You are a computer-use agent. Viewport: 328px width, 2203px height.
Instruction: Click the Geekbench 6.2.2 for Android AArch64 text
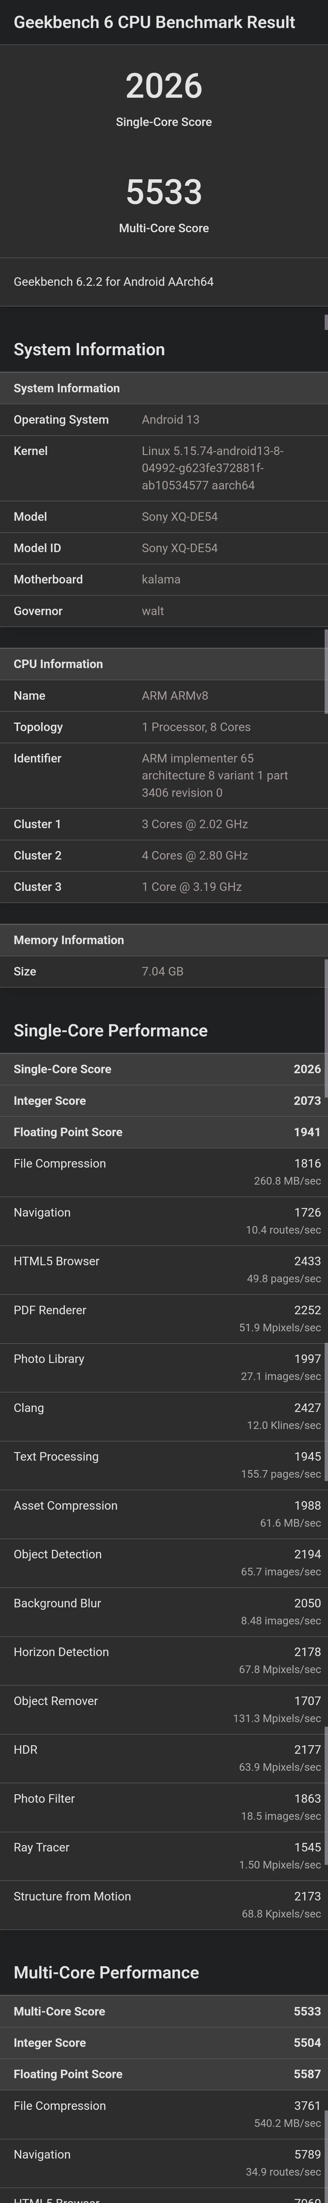[114, 281]
